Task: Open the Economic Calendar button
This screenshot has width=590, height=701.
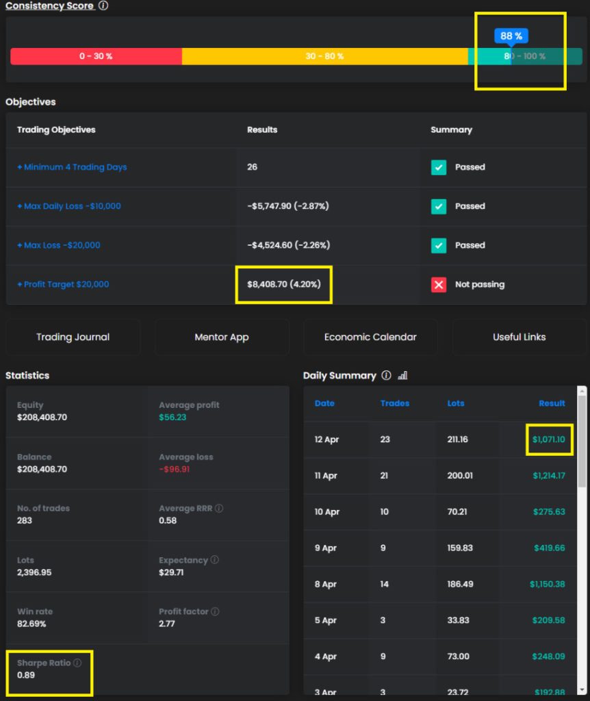Action: (x=370, y=337)
